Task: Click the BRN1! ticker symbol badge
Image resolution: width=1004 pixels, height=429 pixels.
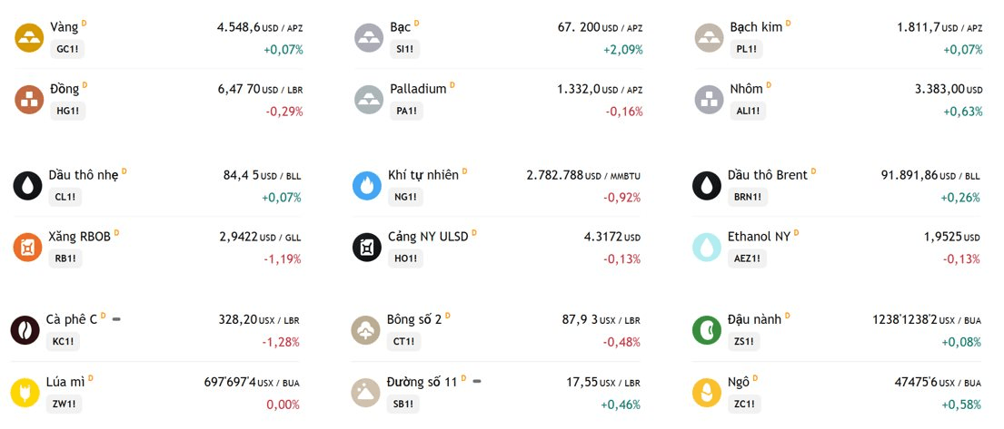Action: (x=748, y=197)
